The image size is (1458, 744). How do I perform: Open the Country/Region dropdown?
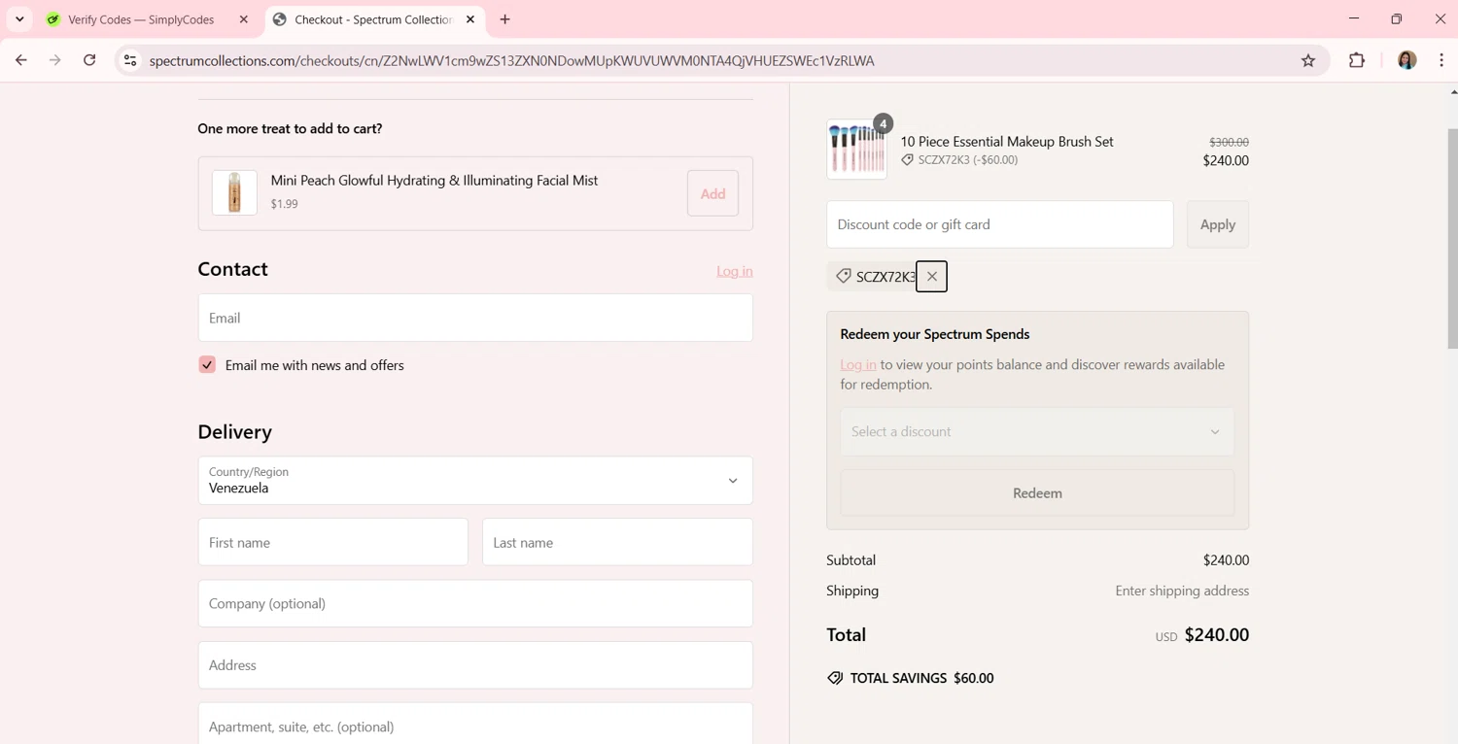[x=475, y=481]
